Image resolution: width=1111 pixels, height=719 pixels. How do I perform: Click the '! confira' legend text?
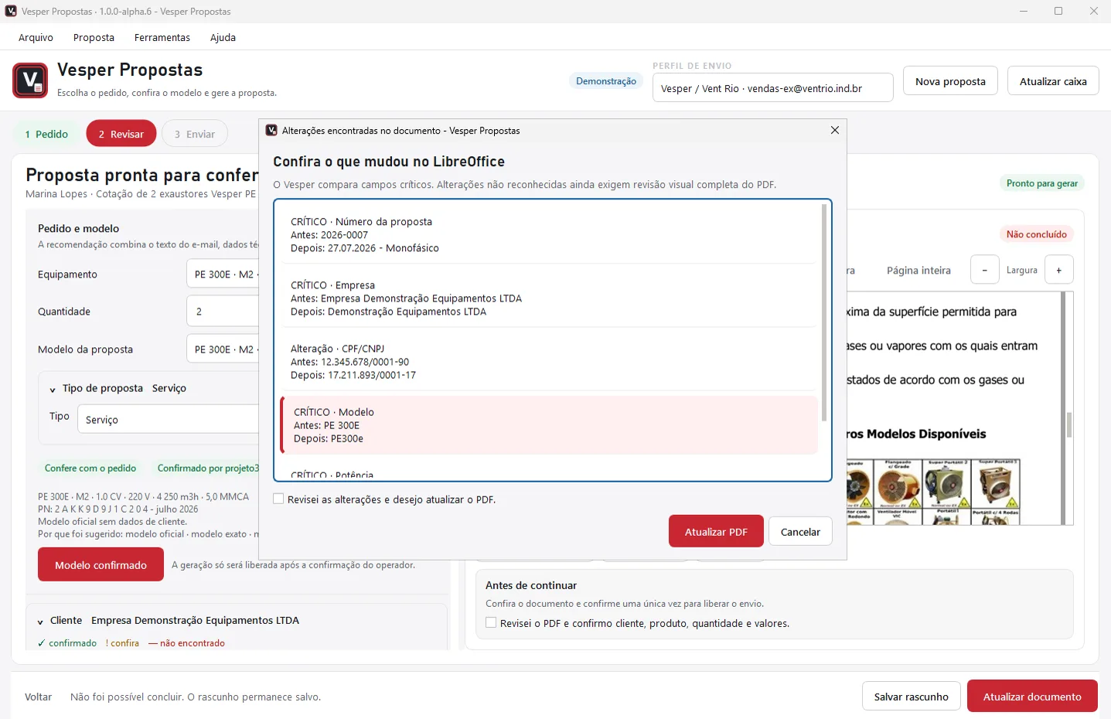click(122, 643)
